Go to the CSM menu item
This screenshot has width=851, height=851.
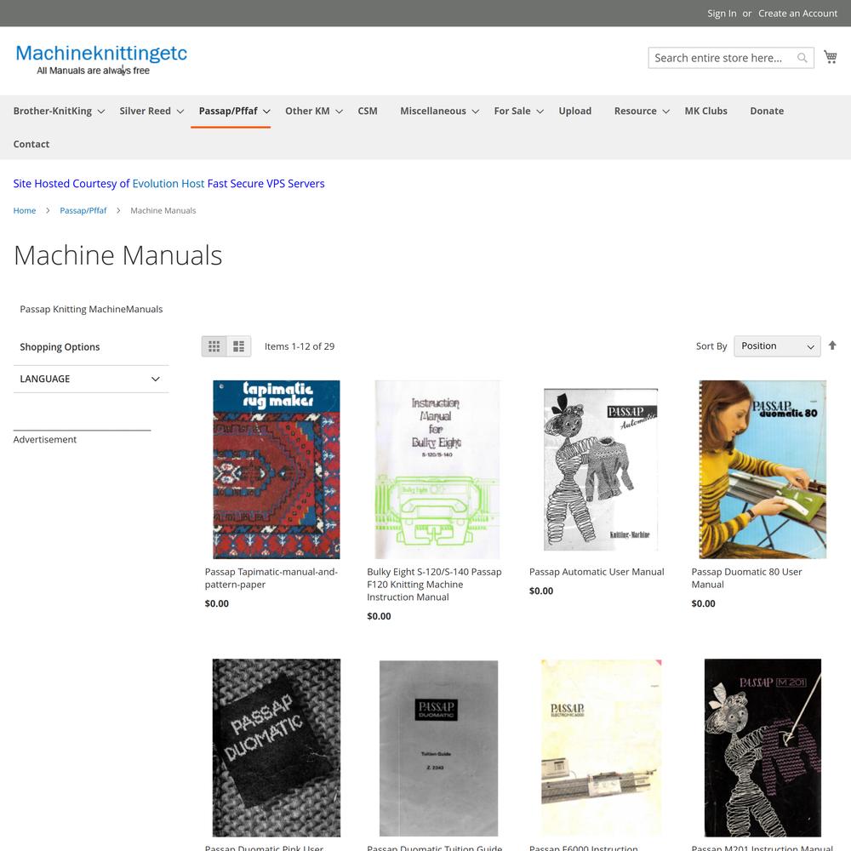pyautogui.click(x=368, y=111)
